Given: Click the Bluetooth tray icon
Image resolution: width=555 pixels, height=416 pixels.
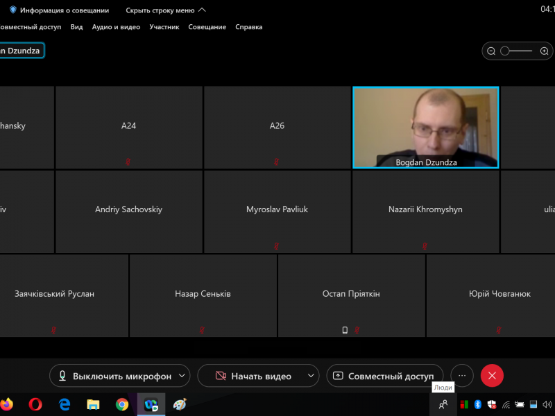Looking at the screenshot, I should tap(477, 404).
